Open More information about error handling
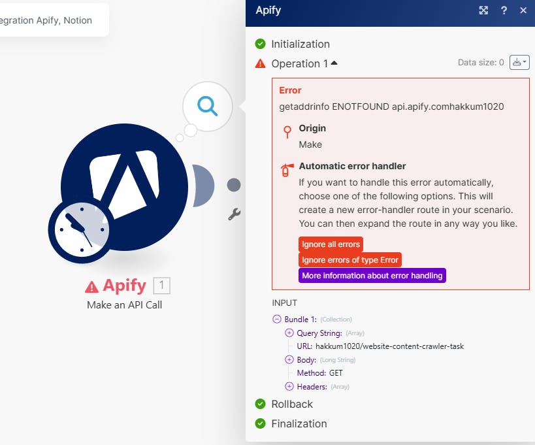Viewport: 535px width, 445px height. tap(372, 275)
